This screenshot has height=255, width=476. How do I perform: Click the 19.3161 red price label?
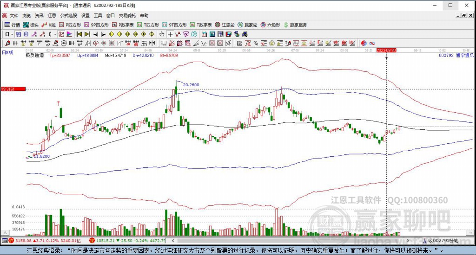coord(13,89)
